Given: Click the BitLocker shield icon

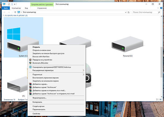Looking at the screenshot, I should click(30, 63).
